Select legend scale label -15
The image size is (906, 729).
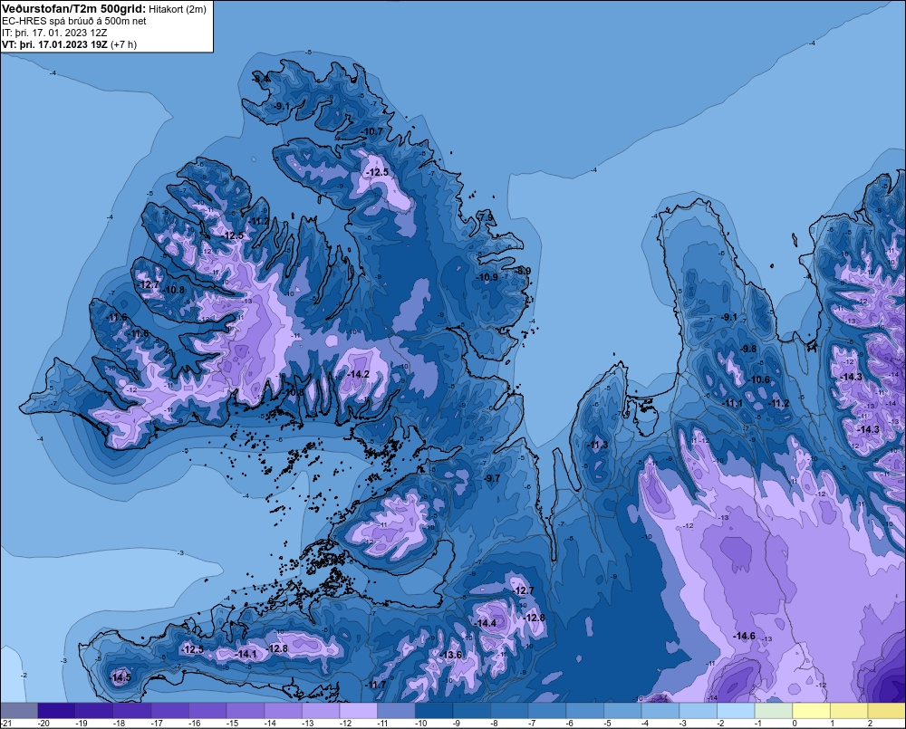click(232, 724)
